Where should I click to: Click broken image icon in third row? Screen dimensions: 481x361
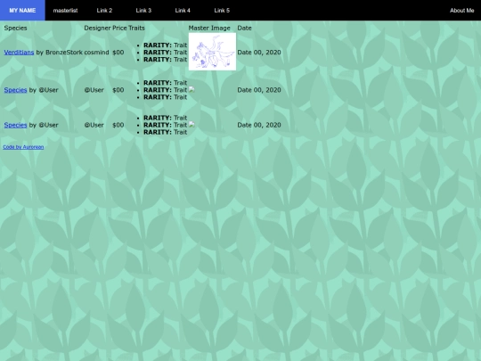coord(192,125)
